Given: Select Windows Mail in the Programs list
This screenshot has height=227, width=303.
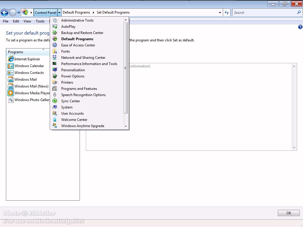Looking at the screenshot, I should point(25,80).
